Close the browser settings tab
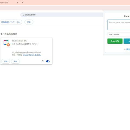This screenshot has width=130, height=130. click(18, 2)
